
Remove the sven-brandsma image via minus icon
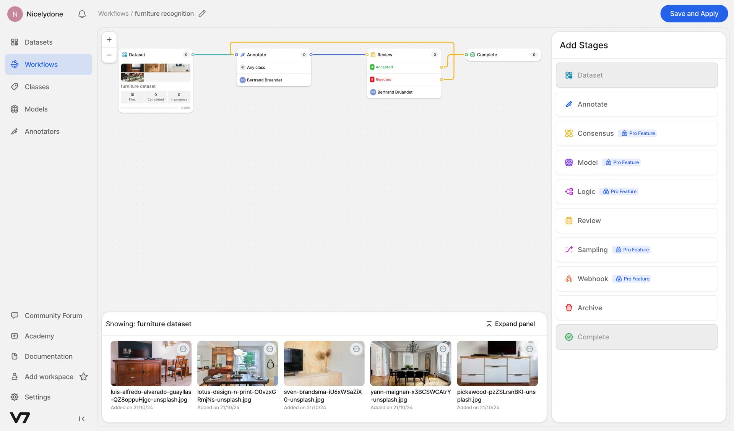[x=356, y=349]
